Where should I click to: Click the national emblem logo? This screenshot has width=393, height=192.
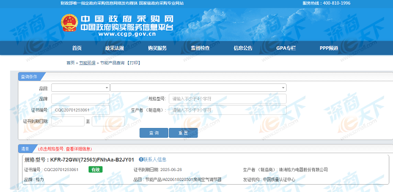point(69,23)
